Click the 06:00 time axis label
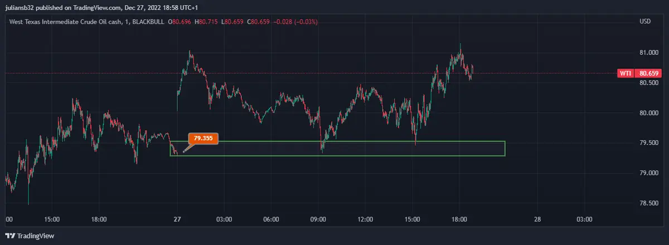 click(271, 219)
